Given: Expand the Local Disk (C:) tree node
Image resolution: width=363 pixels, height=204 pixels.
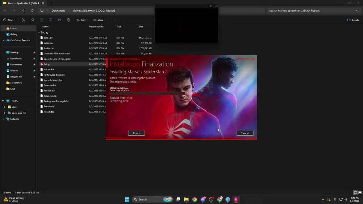Looking at the screenshot, I should coord(5,113).
